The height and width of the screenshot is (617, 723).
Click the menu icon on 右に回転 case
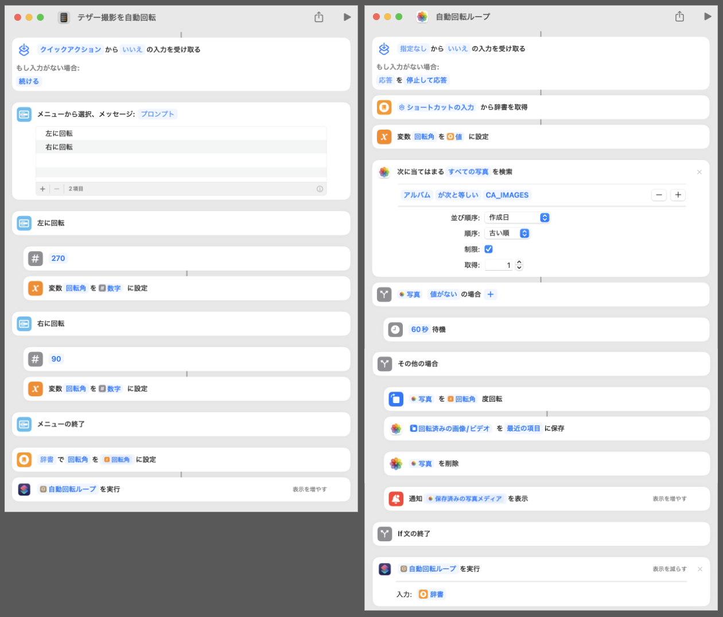24,324
